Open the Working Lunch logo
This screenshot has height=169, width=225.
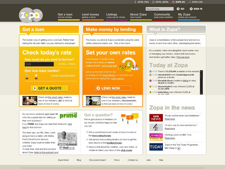(156, 137)
